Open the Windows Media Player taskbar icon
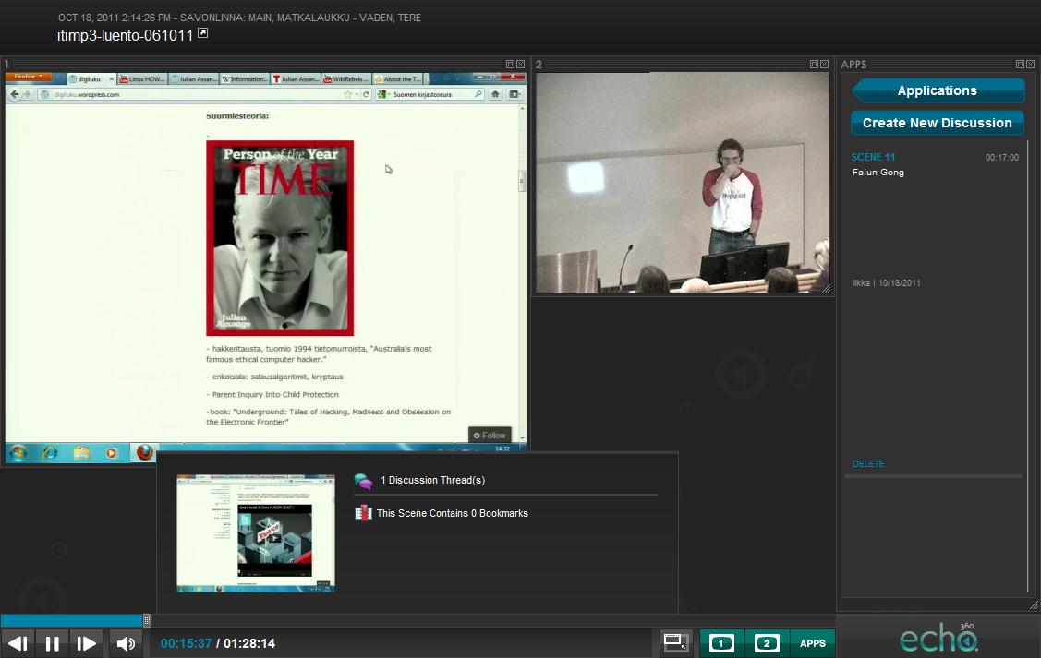1041x658 pixels. tap(112, 453)
